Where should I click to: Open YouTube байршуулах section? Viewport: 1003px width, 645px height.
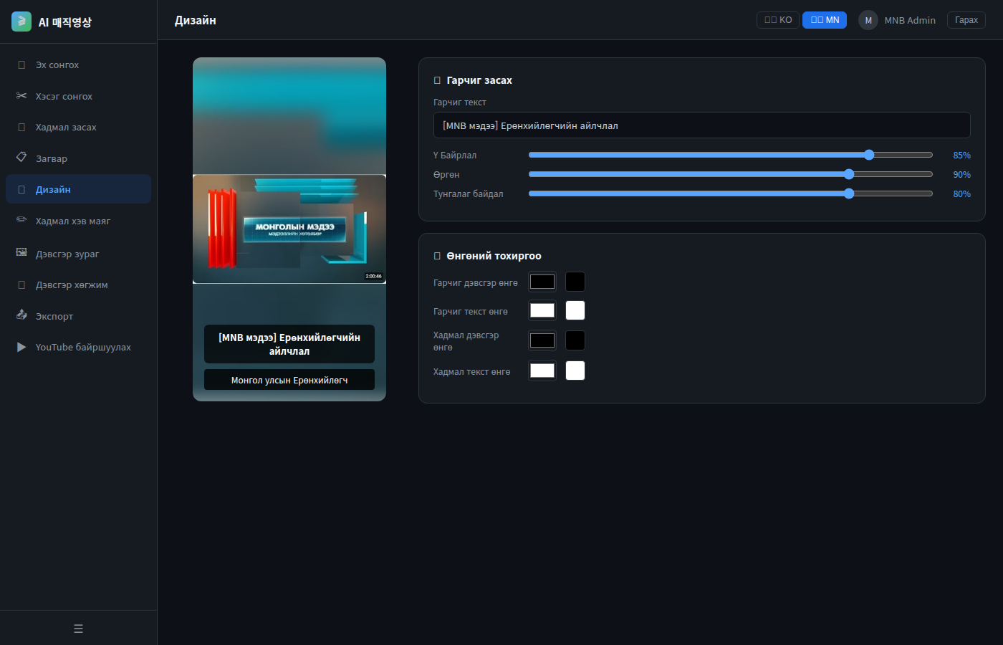point(78,347)
